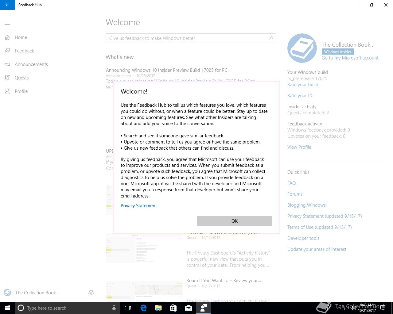393x314 pixels.
Task: Click OK in Welcome dialog
Action: click(235, 221)
